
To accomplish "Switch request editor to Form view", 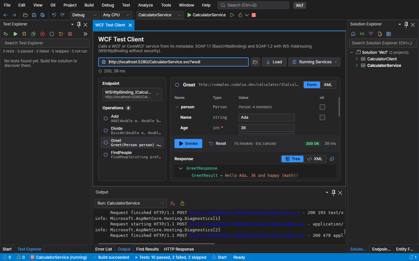I will (x=312, y=85).
